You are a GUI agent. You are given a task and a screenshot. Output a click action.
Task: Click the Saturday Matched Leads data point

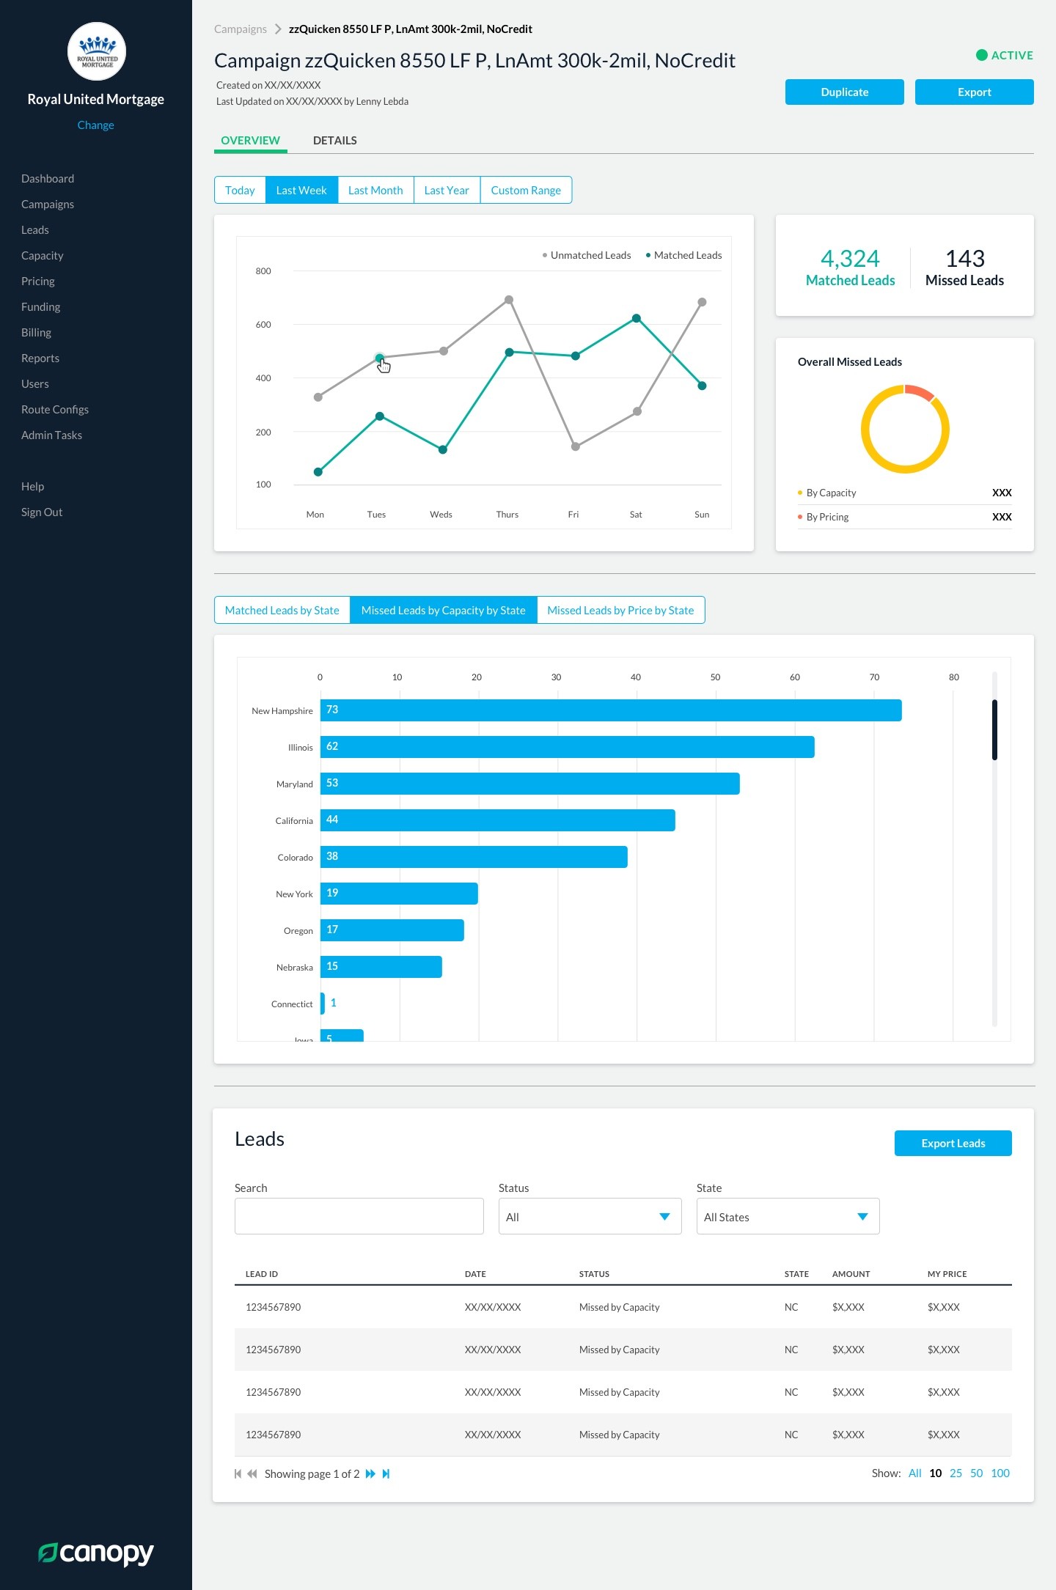[x=637, y=318]
